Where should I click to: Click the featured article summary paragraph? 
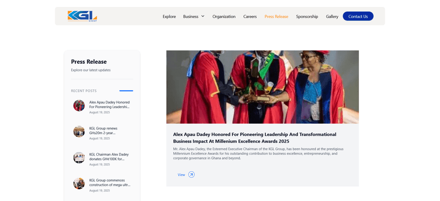258,153
